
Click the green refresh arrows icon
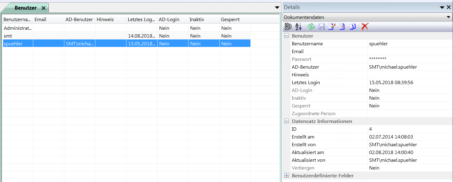311,27
